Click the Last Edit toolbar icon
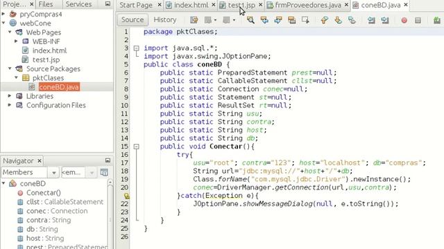Viewport: 444px width, 249px height. 194,20
